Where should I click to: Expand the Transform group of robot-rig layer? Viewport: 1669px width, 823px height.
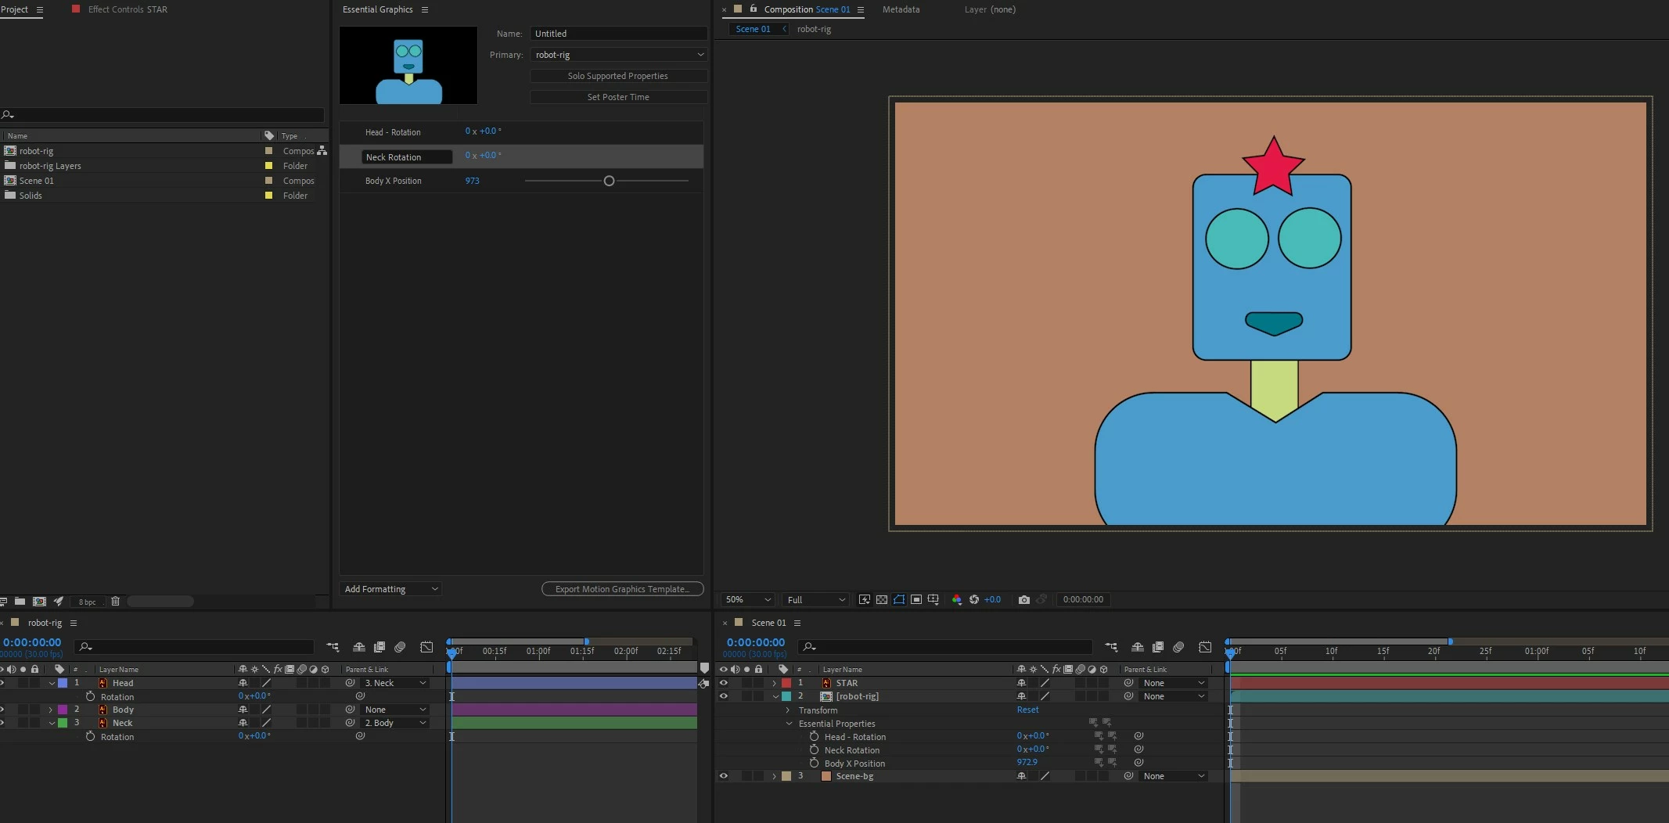788,710
